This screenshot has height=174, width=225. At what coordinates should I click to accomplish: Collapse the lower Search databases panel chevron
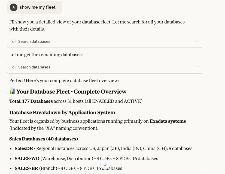pos(197,67)
